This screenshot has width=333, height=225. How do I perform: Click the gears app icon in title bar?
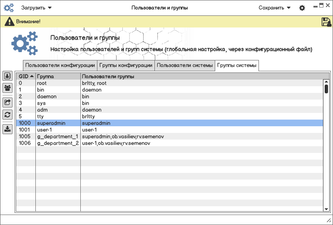(x=9, y=8)
